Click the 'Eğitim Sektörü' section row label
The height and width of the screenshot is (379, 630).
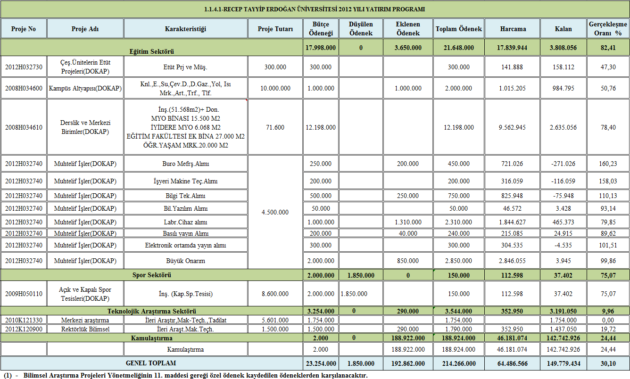pos(152,51)
